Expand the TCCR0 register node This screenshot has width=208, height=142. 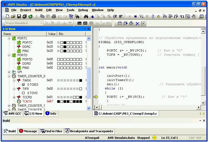(14, 97)
